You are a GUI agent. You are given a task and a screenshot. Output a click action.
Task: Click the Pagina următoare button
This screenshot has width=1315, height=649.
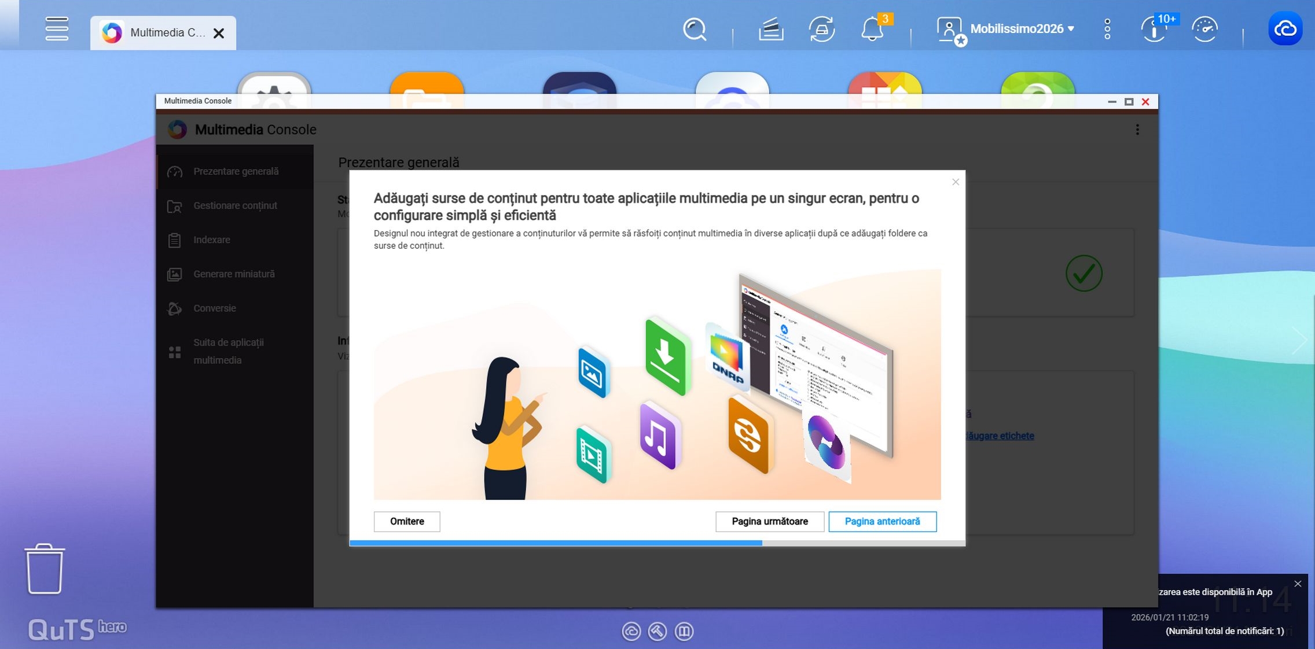pyautogui.click(x=769, y=521)
